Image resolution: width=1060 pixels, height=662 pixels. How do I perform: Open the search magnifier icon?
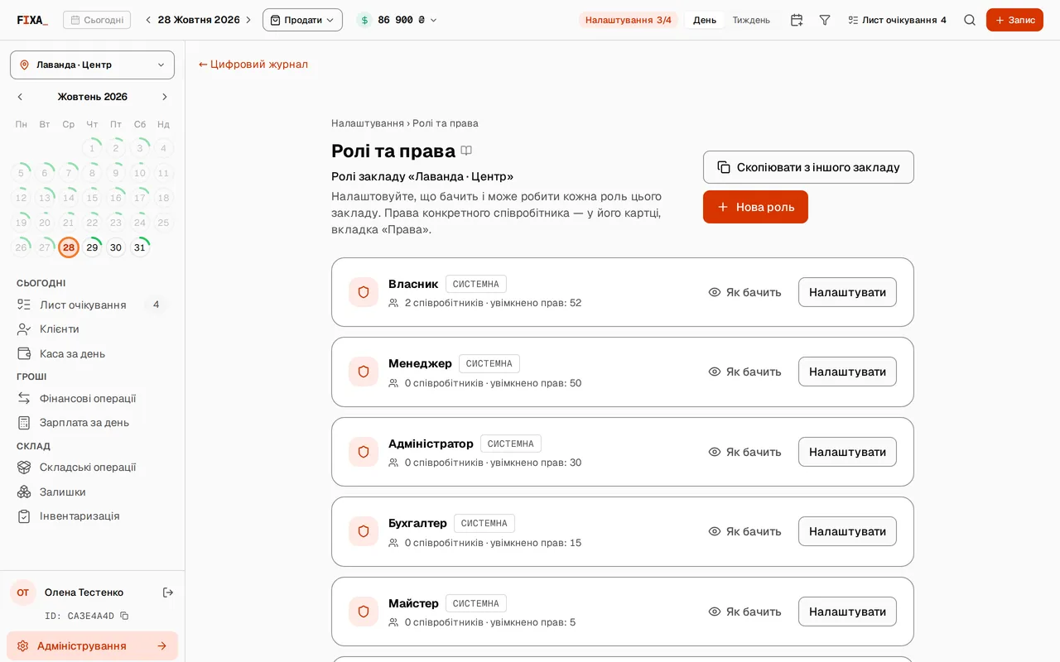(x=970, y=20)
